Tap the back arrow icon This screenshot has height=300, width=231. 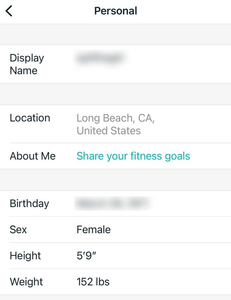[9, 11]
